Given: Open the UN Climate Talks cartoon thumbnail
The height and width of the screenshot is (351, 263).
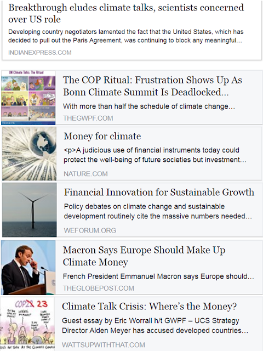Looking at the screenshot, I should pyautogui.click(x=28, y=98).
